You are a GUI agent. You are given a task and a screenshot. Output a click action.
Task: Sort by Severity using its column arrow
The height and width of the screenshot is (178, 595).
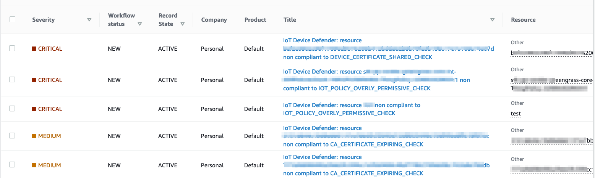(89, 20)
